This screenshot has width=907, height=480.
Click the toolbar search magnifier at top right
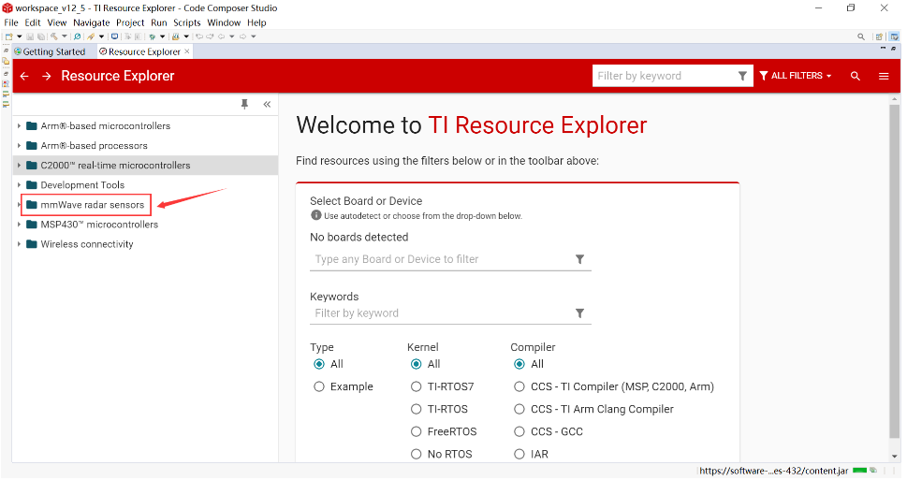(x=861, y=36)
